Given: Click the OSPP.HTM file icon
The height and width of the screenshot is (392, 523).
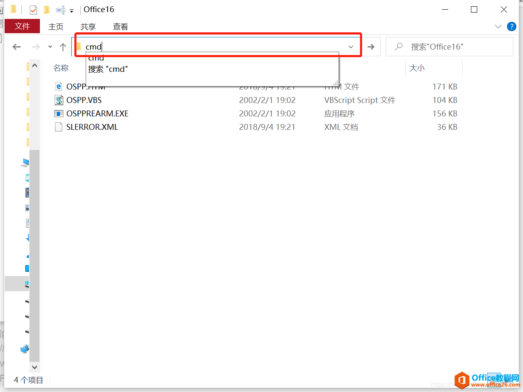Looking at the screenshot, I should tap(59, 87).
